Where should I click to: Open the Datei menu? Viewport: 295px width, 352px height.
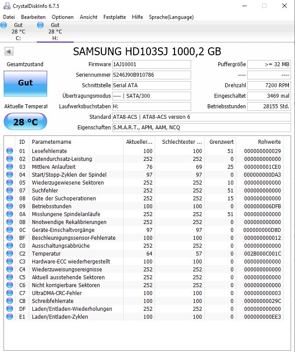[x=9, y=17]
